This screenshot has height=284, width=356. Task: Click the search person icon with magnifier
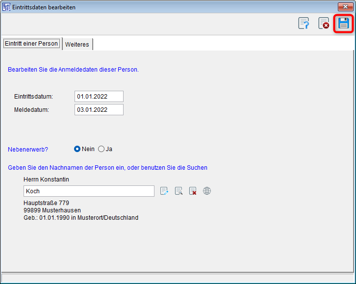point(178,191)
